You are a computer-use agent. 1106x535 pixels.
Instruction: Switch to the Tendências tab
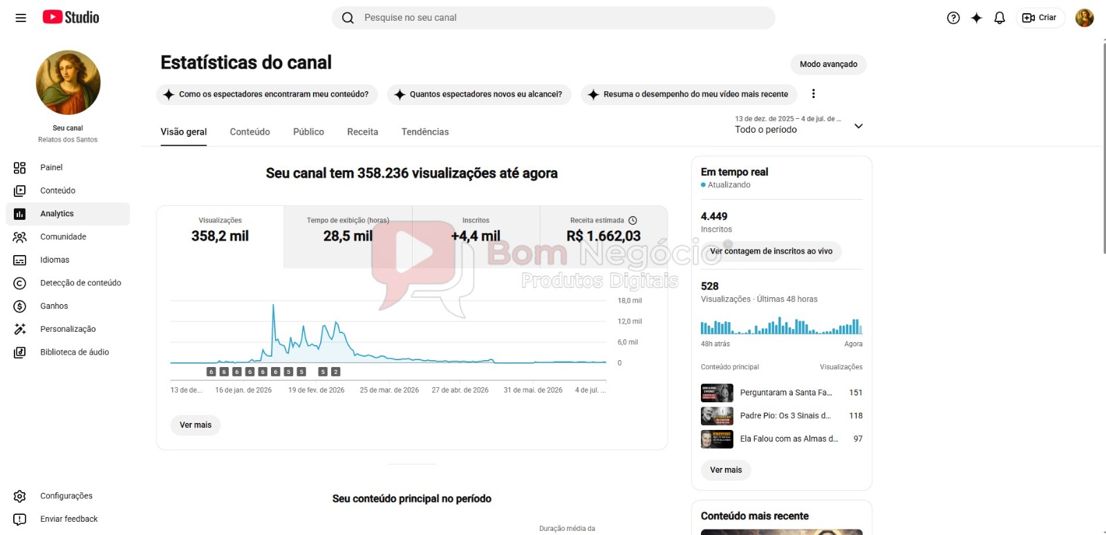tap(425, 132)
